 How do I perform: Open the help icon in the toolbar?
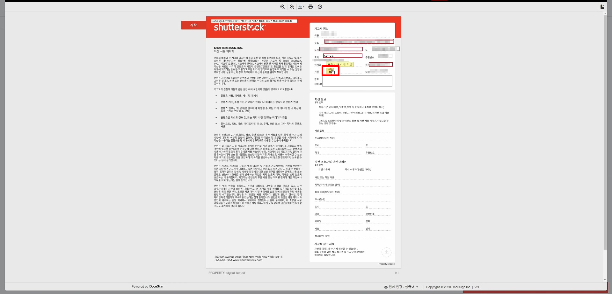[x=320, y=7]
